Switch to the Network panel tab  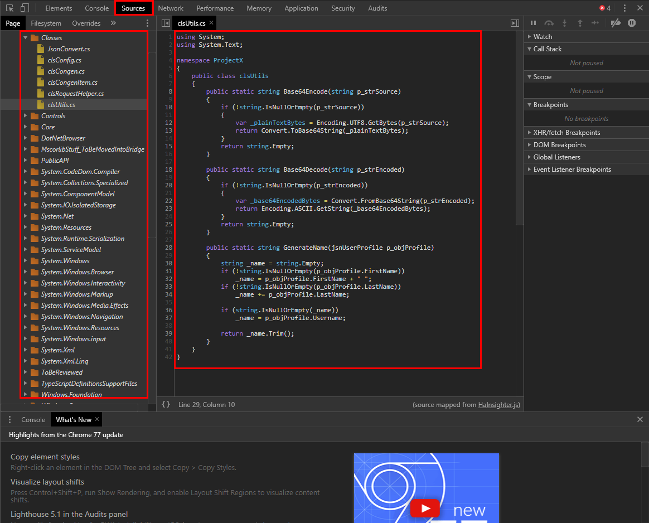(171, 8)
